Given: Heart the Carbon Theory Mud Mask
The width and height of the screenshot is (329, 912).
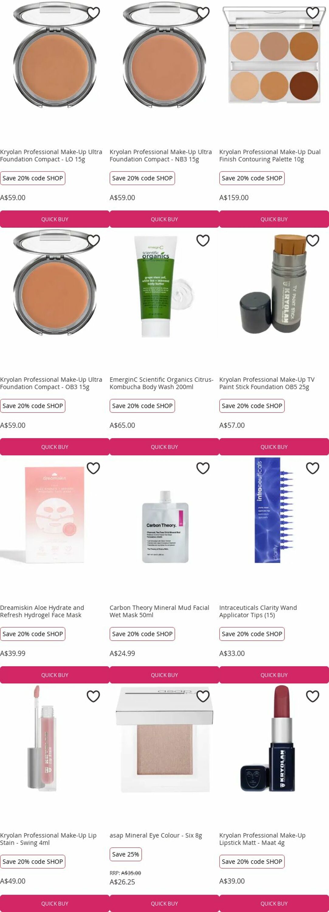Looking at the screenshot, I should tap(203, 468).
